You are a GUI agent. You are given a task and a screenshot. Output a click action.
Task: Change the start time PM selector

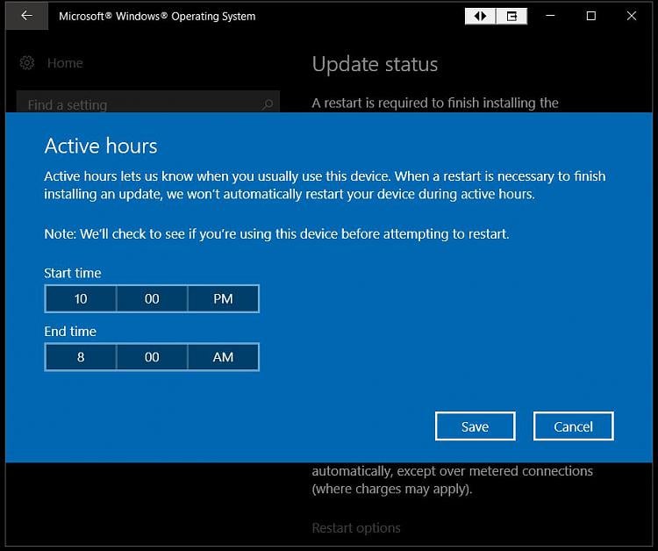pos(223,299)
